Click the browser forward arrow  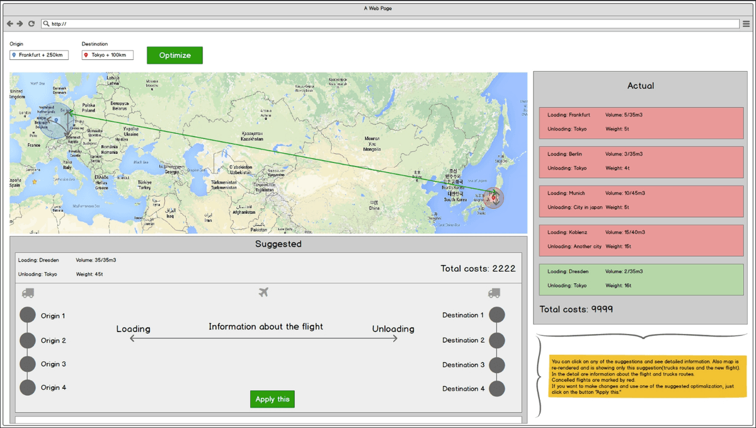tap(20, 24)
